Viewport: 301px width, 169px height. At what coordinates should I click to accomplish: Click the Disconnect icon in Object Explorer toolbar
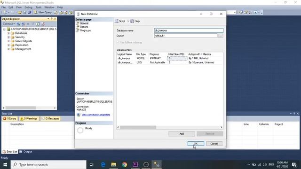tap(23, 24)
